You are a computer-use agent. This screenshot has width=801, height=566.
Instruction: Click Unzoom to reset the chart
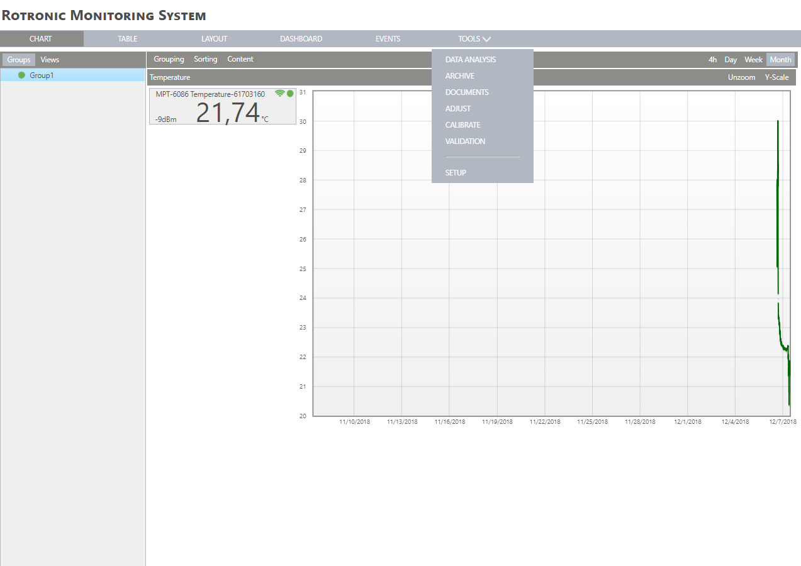point(741,77)
